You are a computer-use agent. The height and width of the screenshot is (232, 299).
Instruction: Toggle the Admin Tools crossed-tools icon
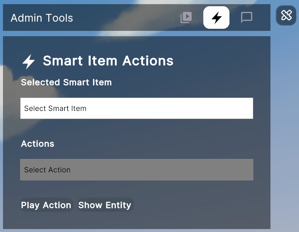(287, 15)
